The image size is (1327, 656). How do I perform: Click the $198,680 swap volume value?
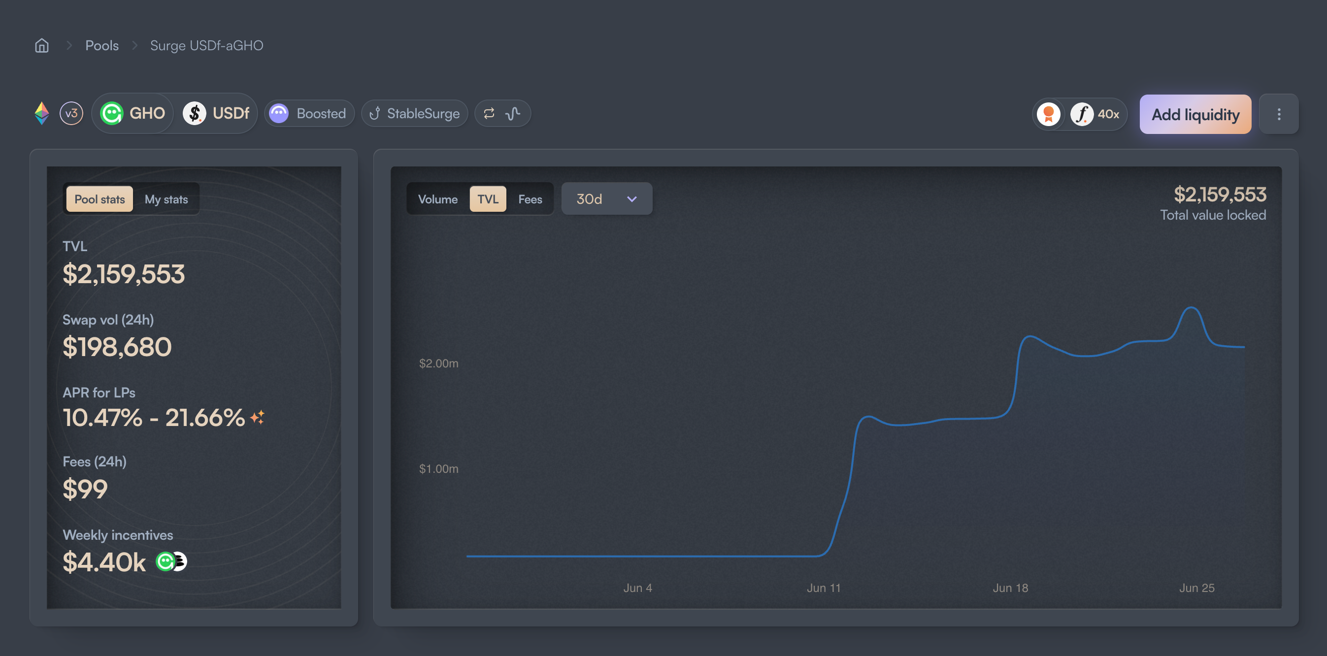tap(117, 347)
